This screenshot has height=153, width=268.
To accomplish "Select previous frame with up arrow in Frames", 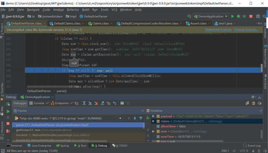I will click(x=129, y=118).
